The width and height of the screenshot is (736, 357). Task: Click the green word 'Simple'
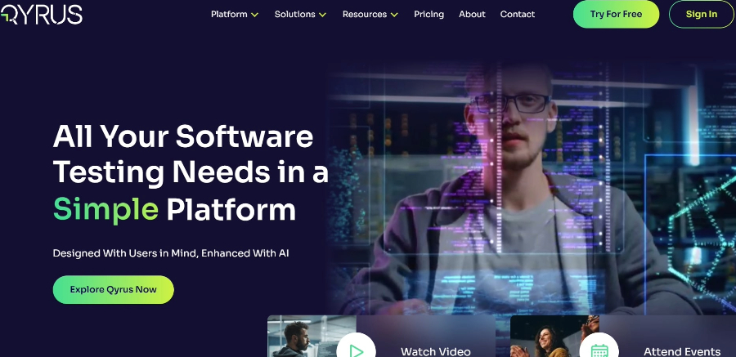(x=105, y=210)
